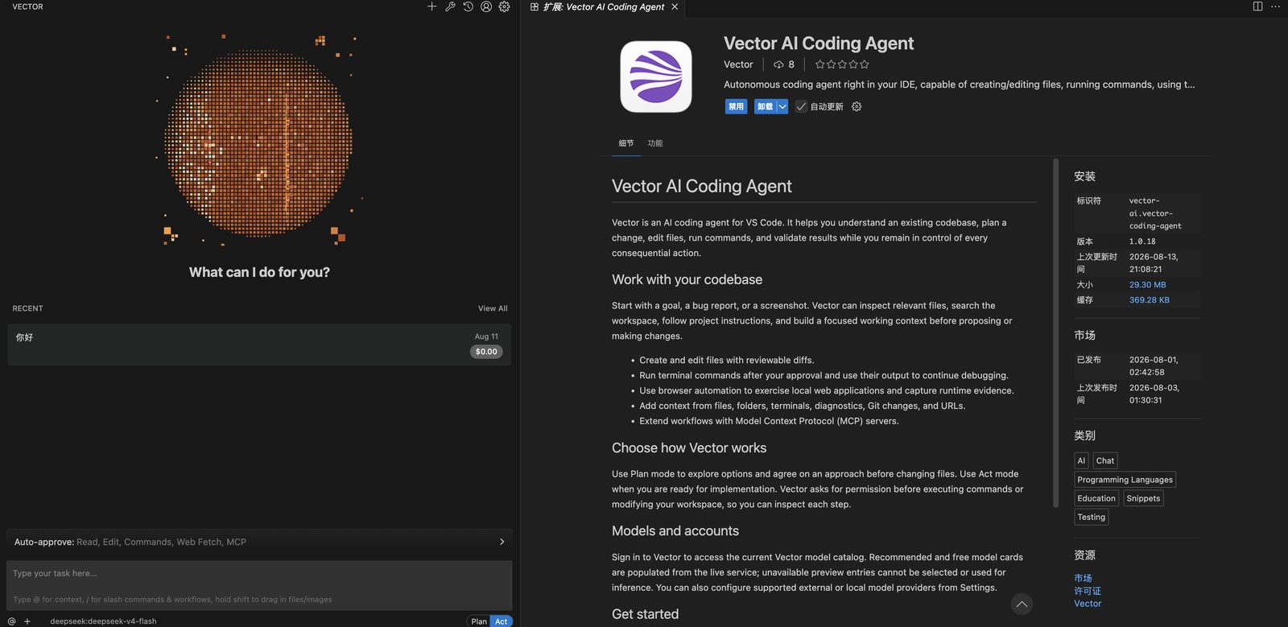This screenshot has height=627, width=1288.
Task: Click the Get started heading
Action: point(645,614)
